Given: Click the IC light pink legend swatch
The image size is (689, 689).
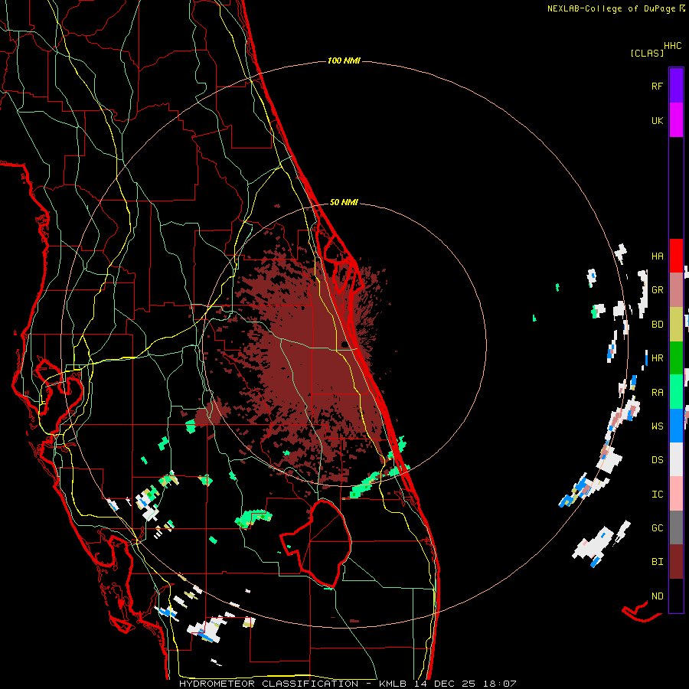Looking at the screenshot, I should click(676, 494).
